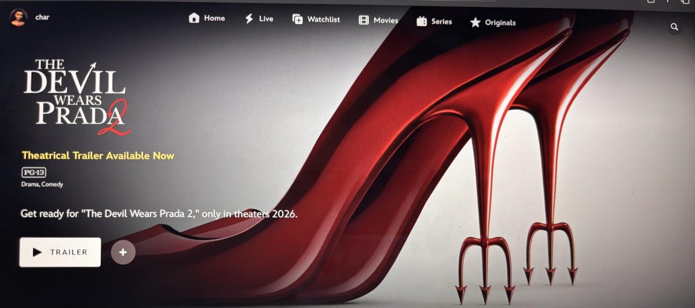This screenshot has width=695, height=308.
Task: Click the description about theaters 2026
Action: tap(159, 213)
